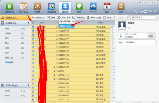The width and height of the screenshot is (159, 103).
Task: Open the 多媒体 download icon
Action: tap(37, 6)
